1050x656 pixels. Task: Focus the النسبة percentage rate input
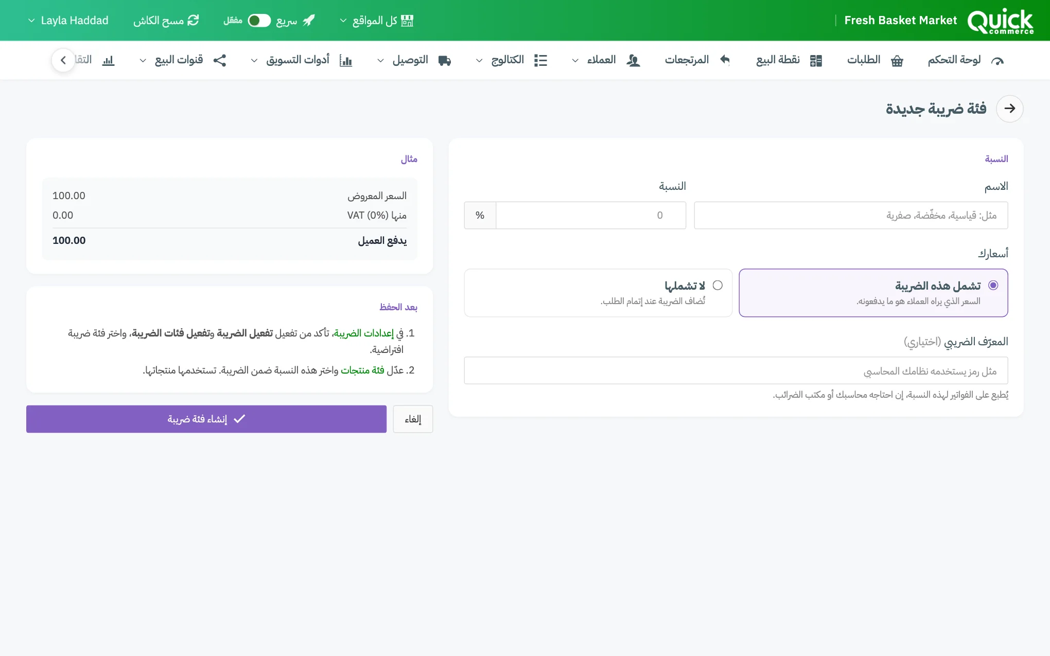[591, 215]
